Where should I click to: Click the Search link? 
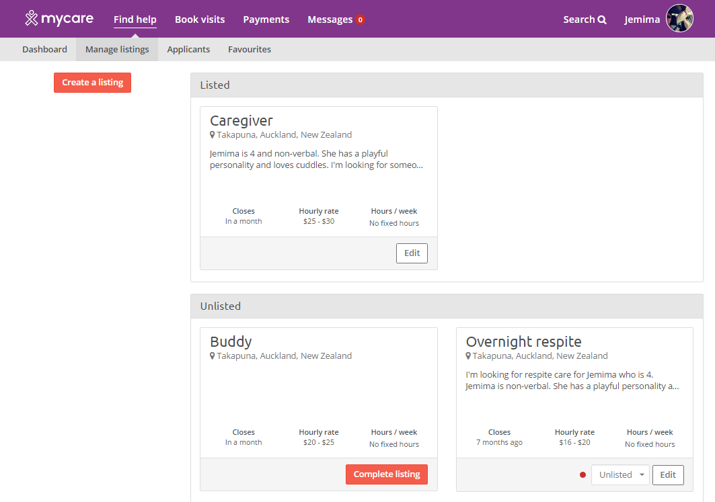585,19
